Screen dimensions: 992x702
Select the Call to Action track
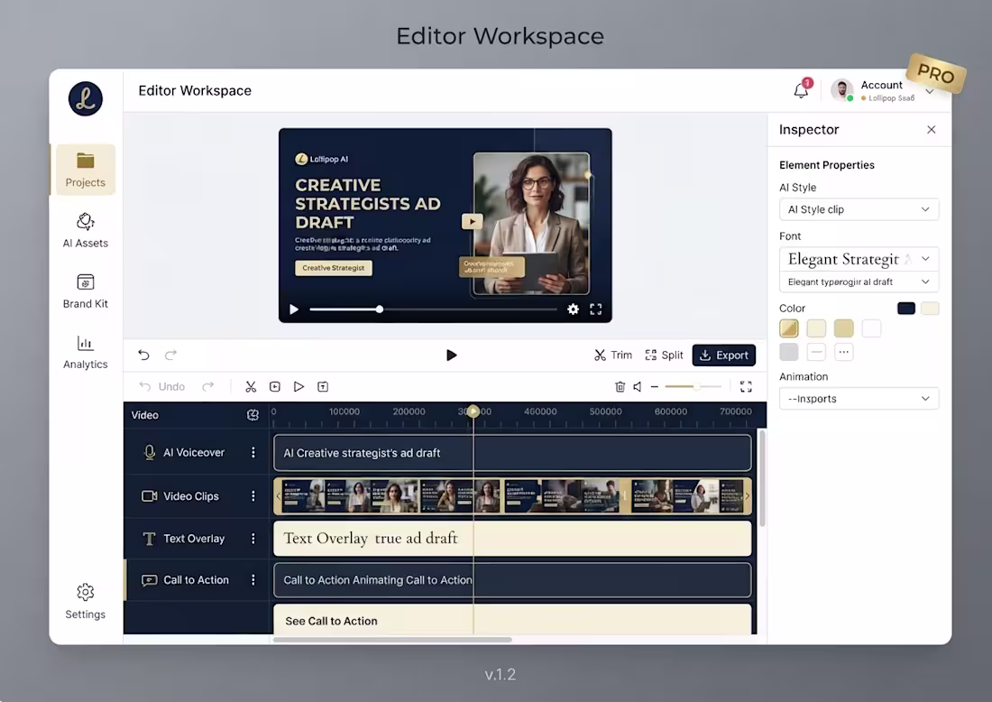(197, 580)
